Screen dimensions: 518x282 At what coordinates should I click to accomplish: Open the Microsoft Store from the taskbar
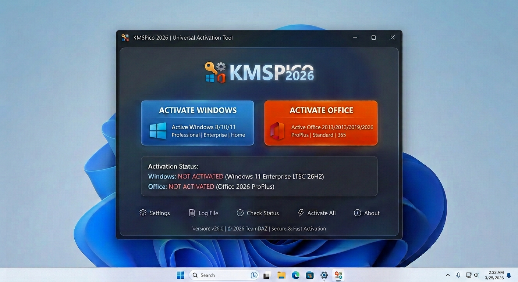click(x=309, y=275)
